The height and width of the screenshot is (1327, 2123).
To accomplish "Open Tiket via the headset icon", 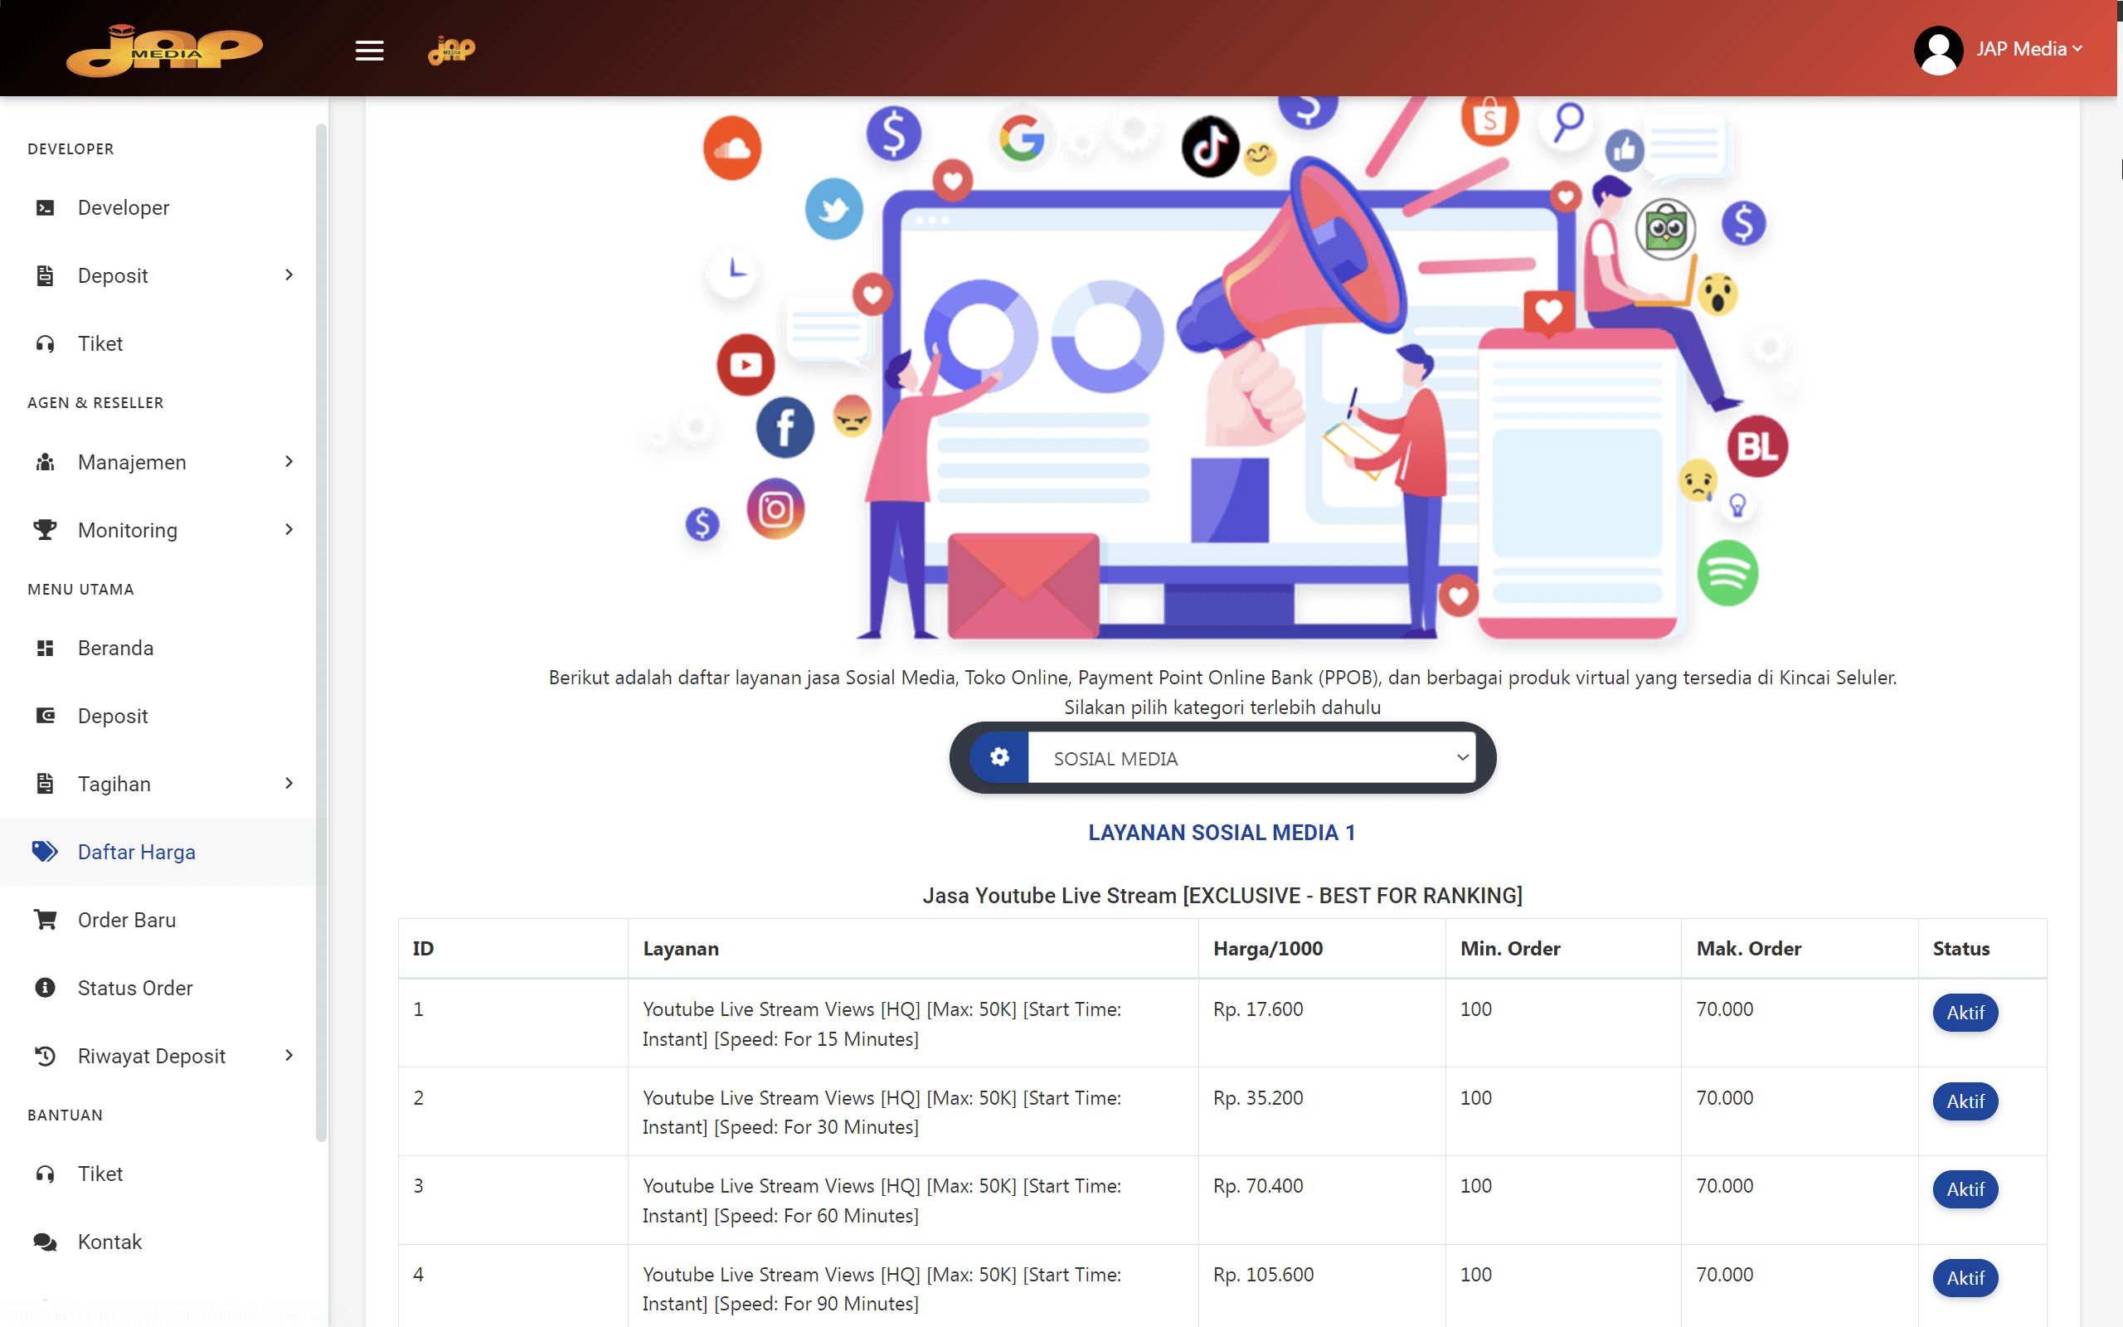I will [45, 343].
